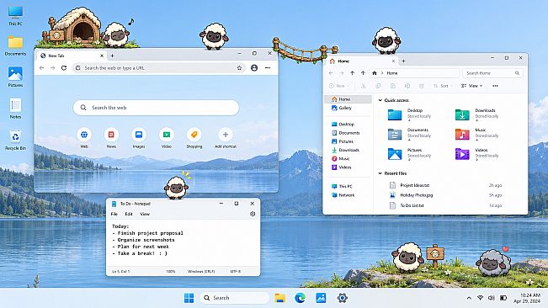Collapse the Quick access section
Screen dimensions: 548x308
pyautogui.click(x=380, y=100)
